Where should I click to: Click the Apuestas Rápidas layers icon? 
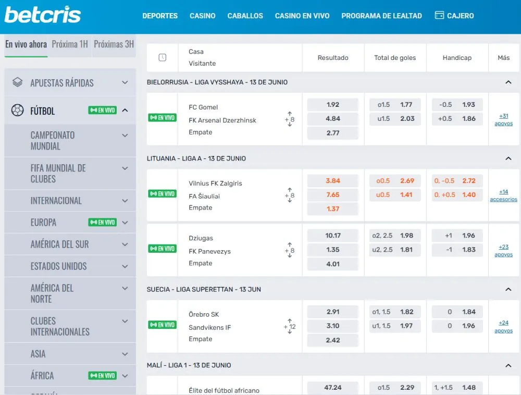coord(18,82)
